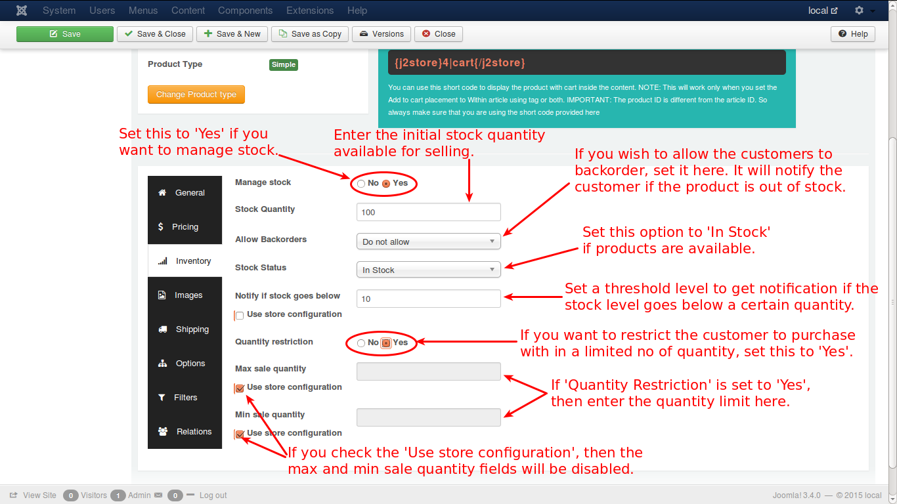Click the Joomla logo icon
The height and width of the screenshot is (504, 897).
click(22, 10)
